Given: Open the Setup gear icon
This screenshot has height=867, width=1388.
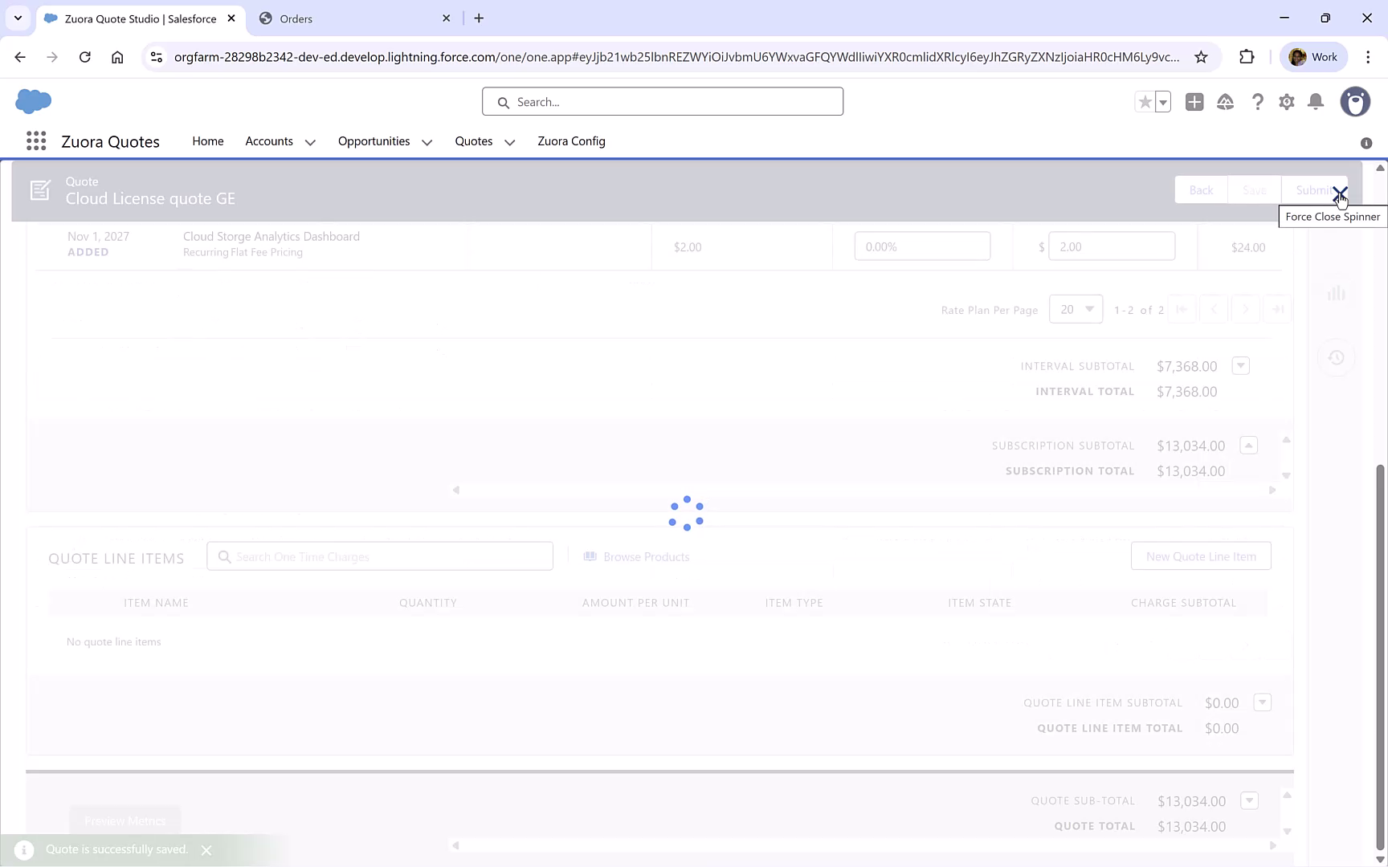Looking at the screenshot, I should pyautogui.click(x=1286, y=102).
